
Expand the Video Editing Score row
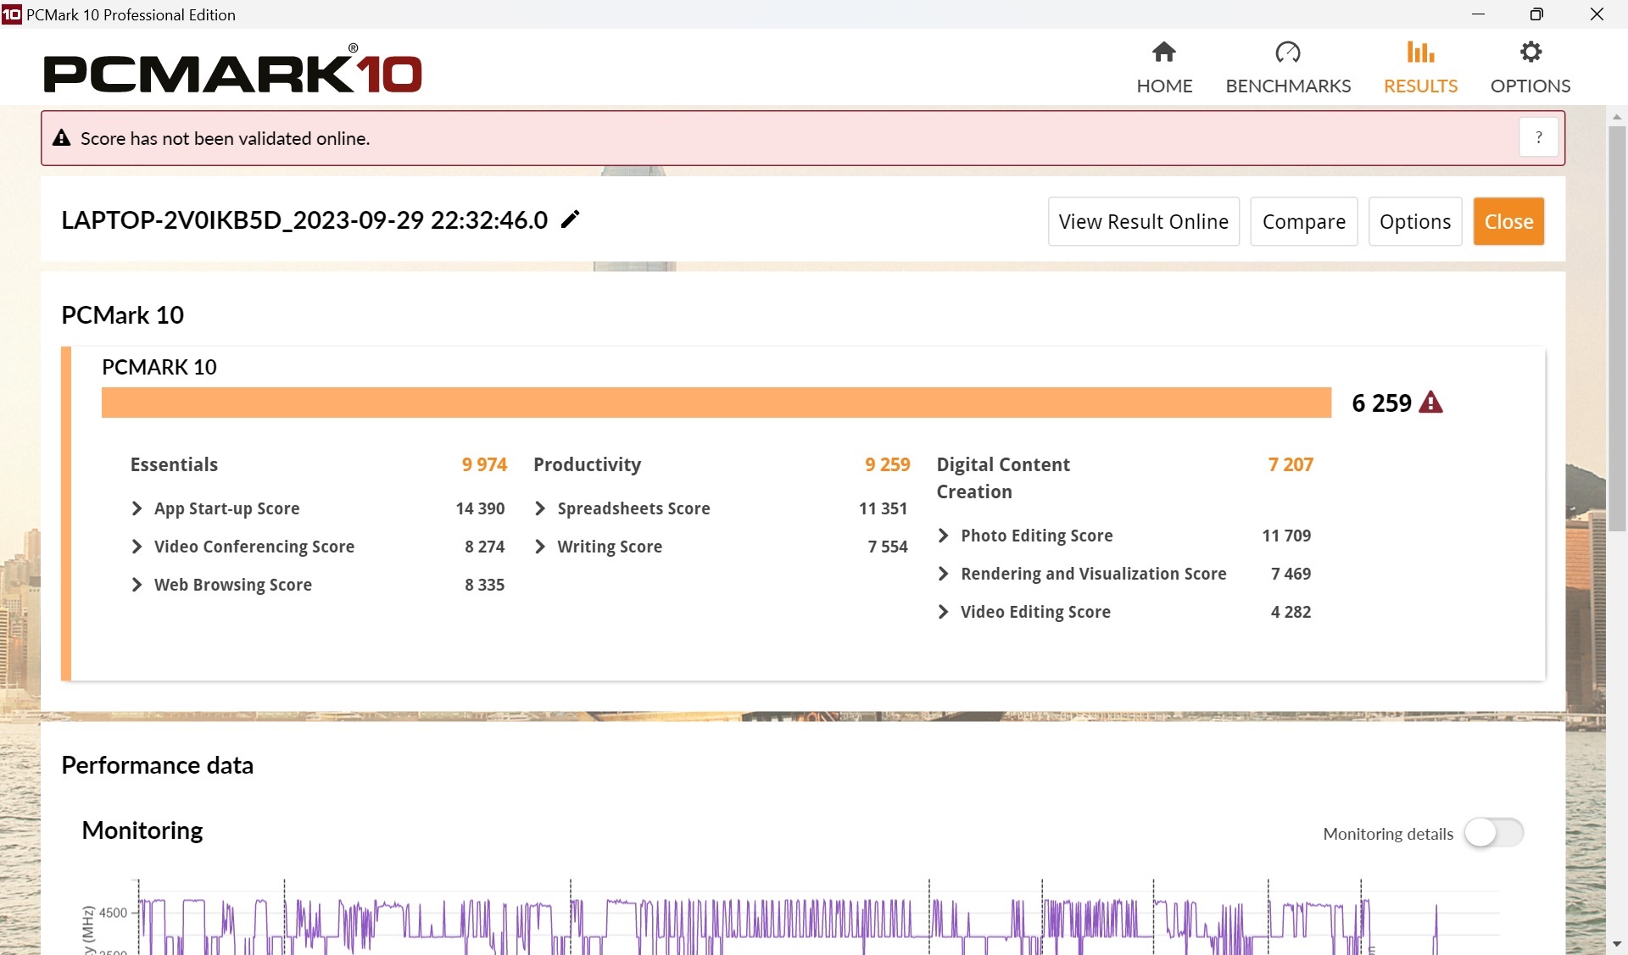(943, 612)
